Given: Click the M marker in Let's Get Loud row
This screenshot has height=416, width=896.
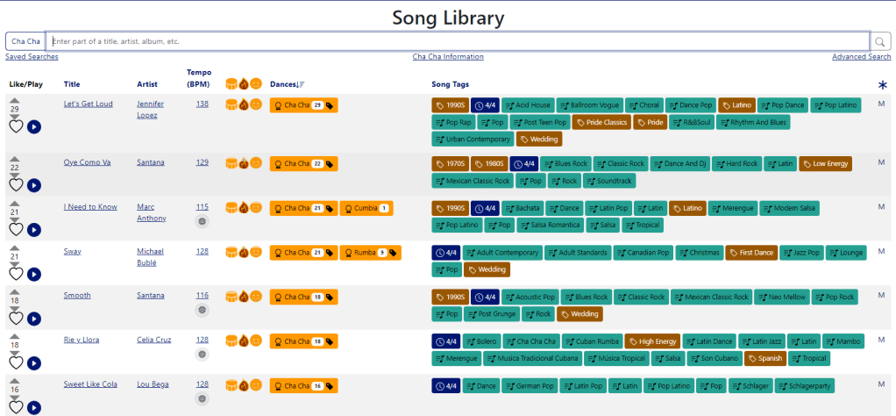Looking at the screenshot, I should [881, 104].
